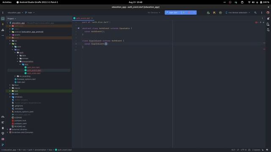Click the editor error count indicator
Image resolution: width=271 pixels, height=152 pixels.
[257, 22]
